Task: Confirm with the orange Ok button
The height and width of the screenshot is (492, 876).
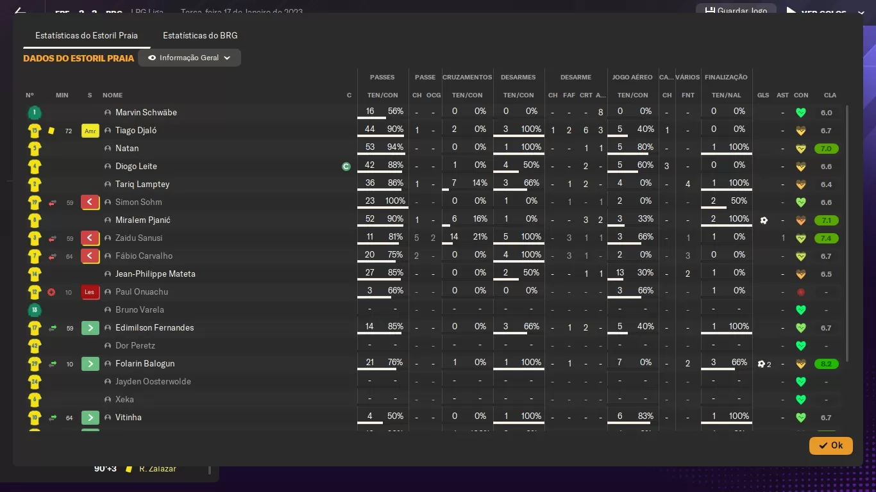Action: (831, 445)
